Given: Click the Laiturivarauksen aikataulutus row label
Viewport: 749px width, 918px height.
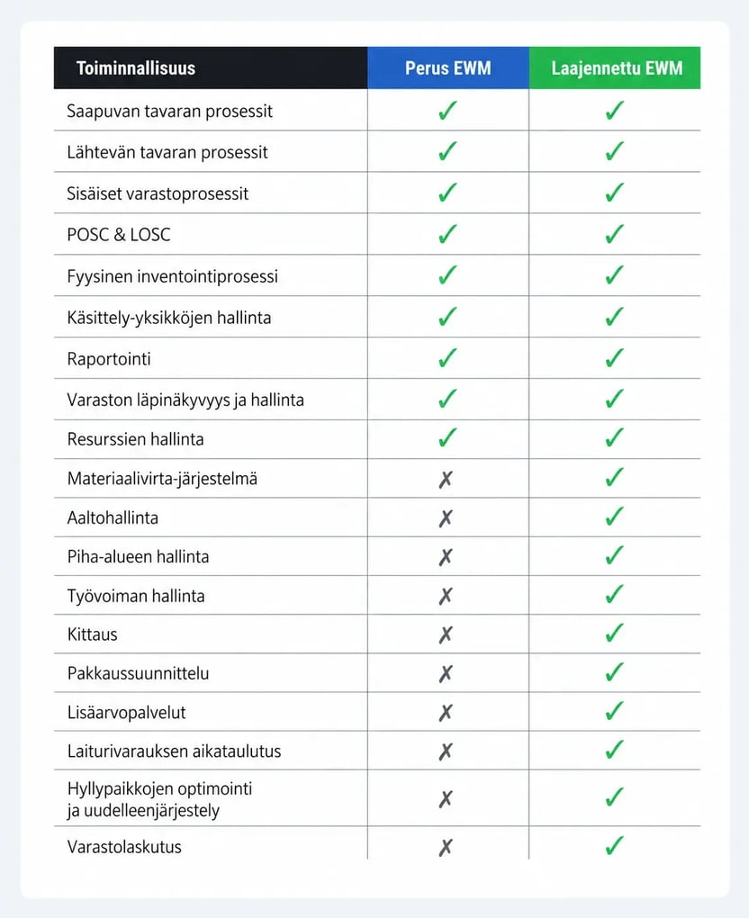Looking at the screenshot, I should pyautogui.click(x=174, y=751).
